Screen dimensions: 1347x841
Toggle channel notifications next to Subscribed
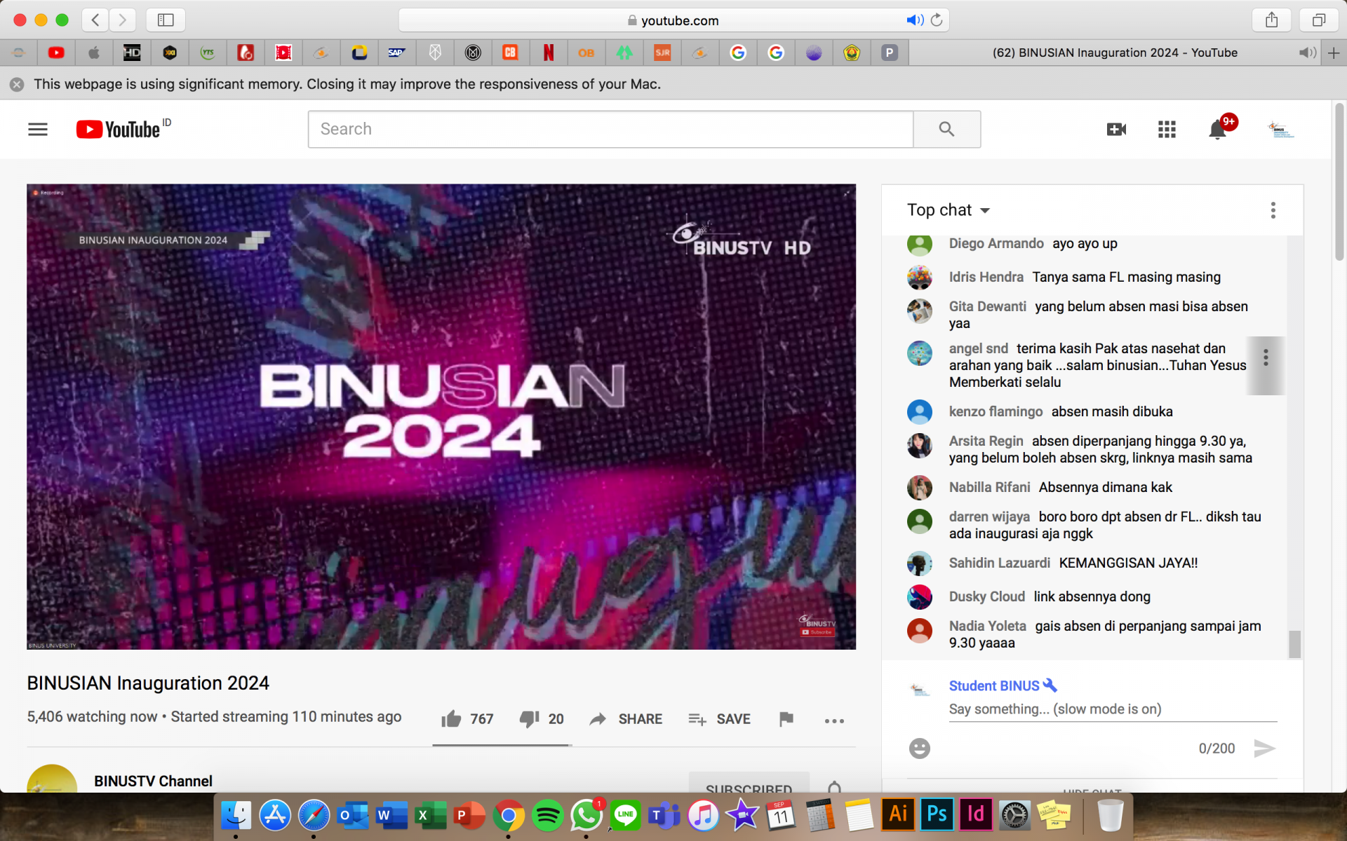[x=833, y=788]
